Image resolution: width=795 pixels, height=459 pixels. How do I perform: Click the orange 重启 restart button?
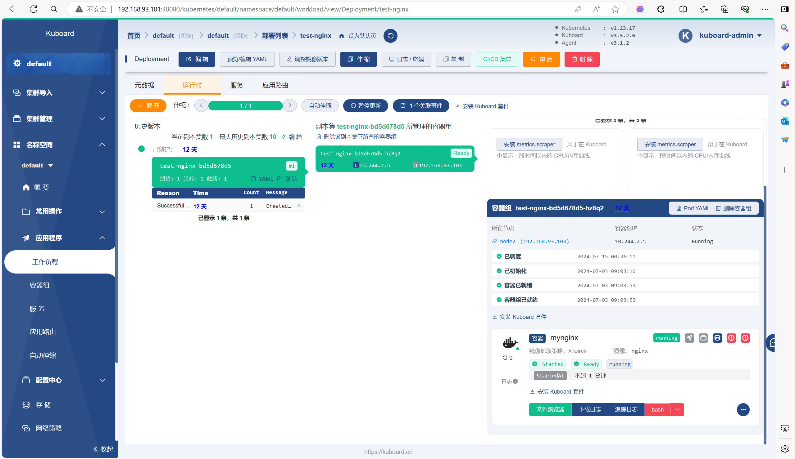541,59
